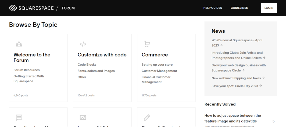Open Other subcategory under Customize with code

(82, 77)
